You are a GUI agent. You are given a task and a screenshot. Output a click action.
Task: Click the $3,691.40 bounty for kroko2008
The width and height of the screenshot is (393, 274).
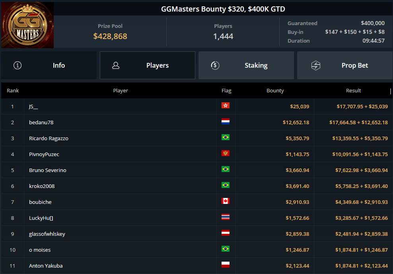tap(298, 186)
